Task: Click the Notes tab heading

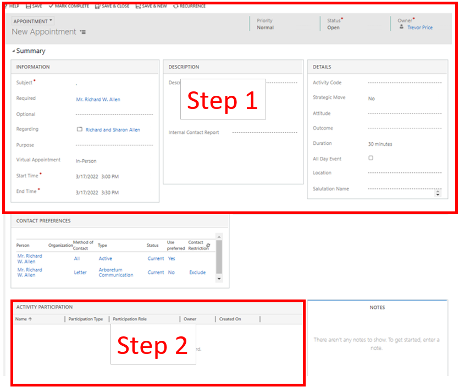Action: pos(377,308)
